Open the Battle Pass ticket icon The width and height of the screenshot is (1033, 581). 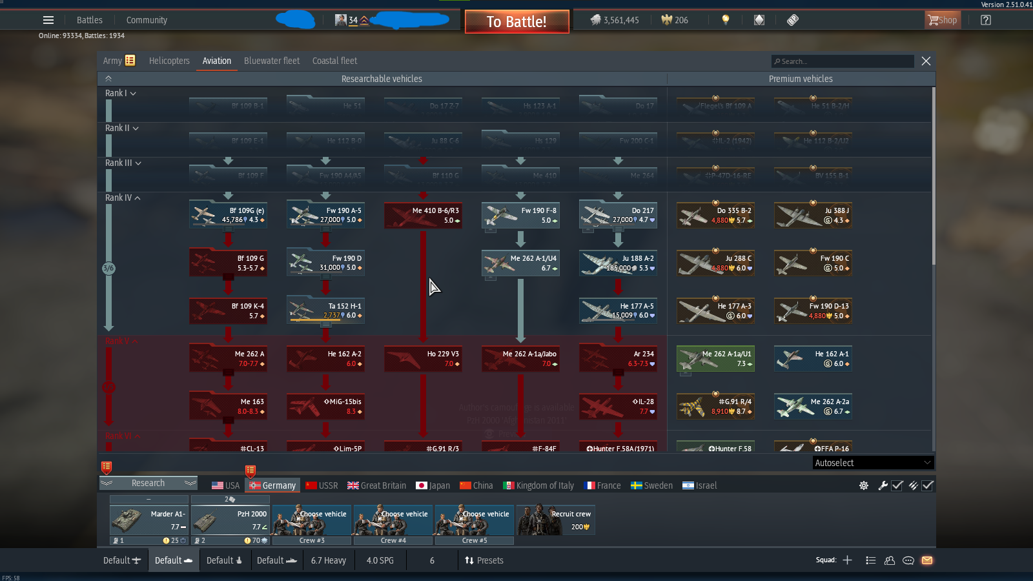tap(793, 20)
